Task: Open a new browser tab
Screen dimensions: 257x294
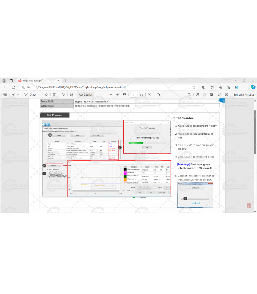Action: 66,80
